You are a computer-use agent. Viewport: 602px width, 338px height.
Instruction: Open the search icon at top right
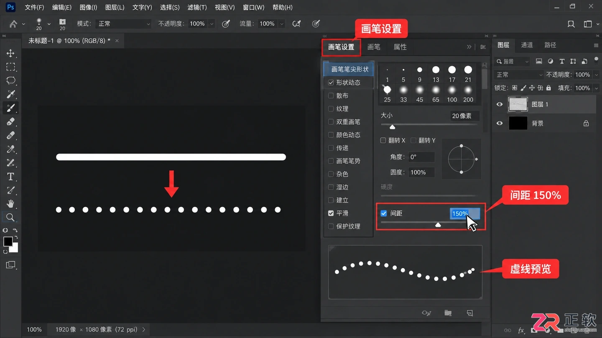(x=571, y=24)
